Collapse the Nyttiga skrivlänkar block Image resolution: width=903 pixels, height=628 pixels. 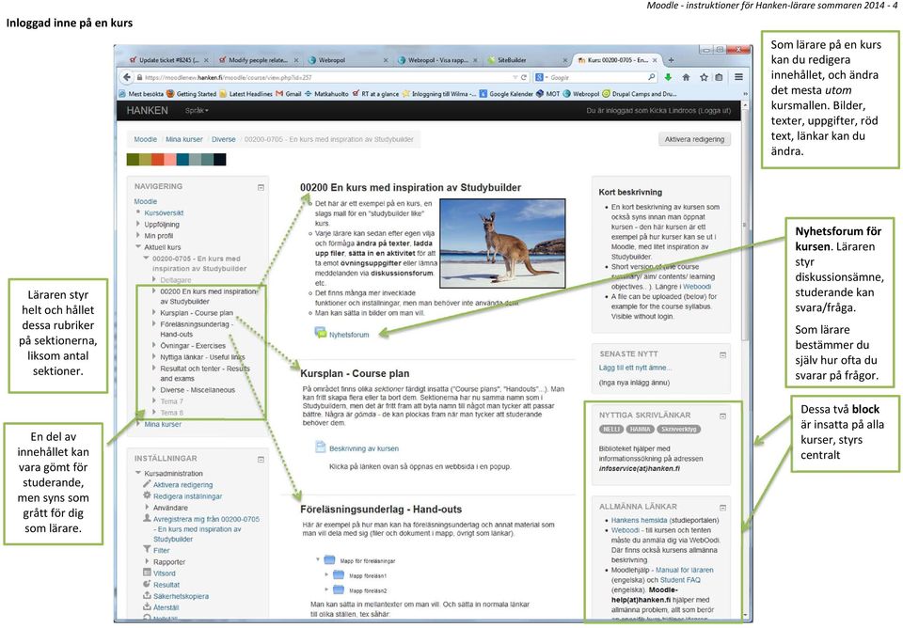722,416
